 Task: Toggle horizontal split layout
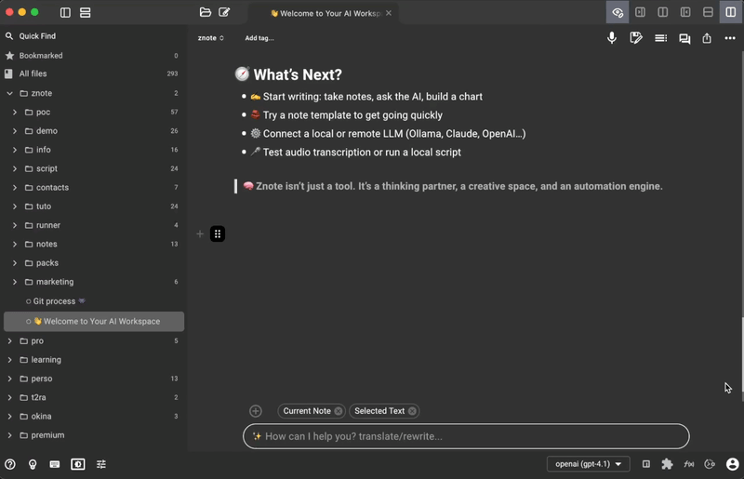[x=708, y=12]
